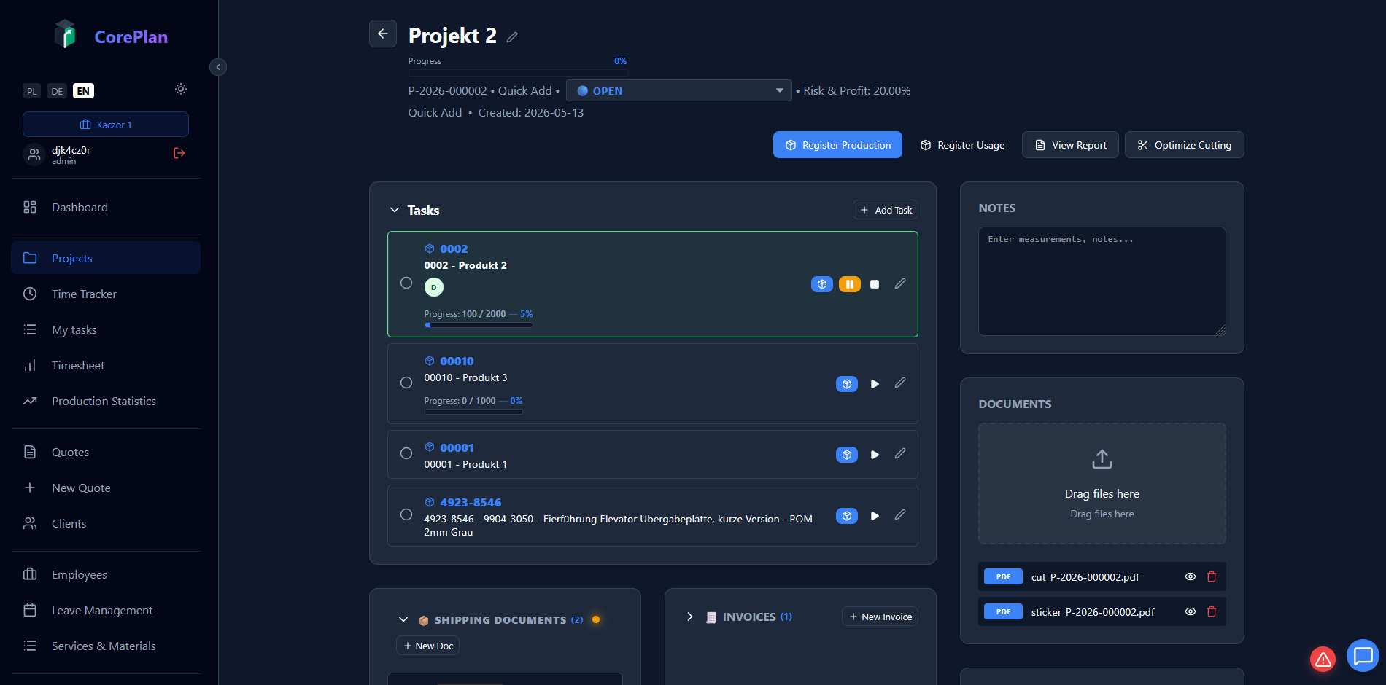Toggle light/dark theme sun icon
This screenshot has height=685, width=1386.
tap(181, 89)
